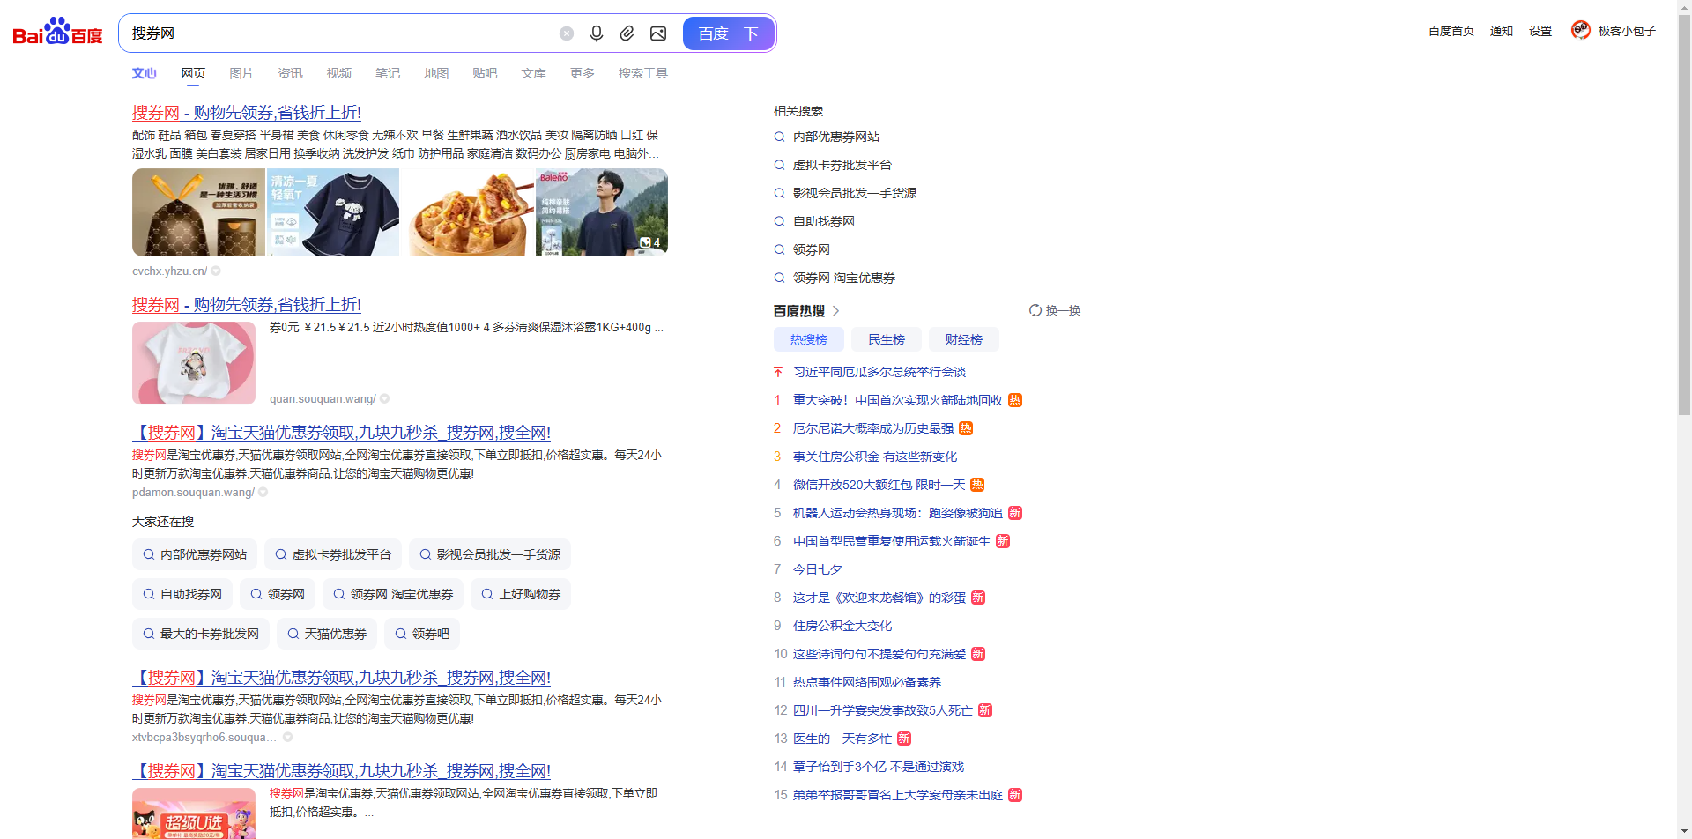This screenshot has height=839, width=1692.
Task: Attach a file using paperclip icon
Action: [x=627, y=33]
